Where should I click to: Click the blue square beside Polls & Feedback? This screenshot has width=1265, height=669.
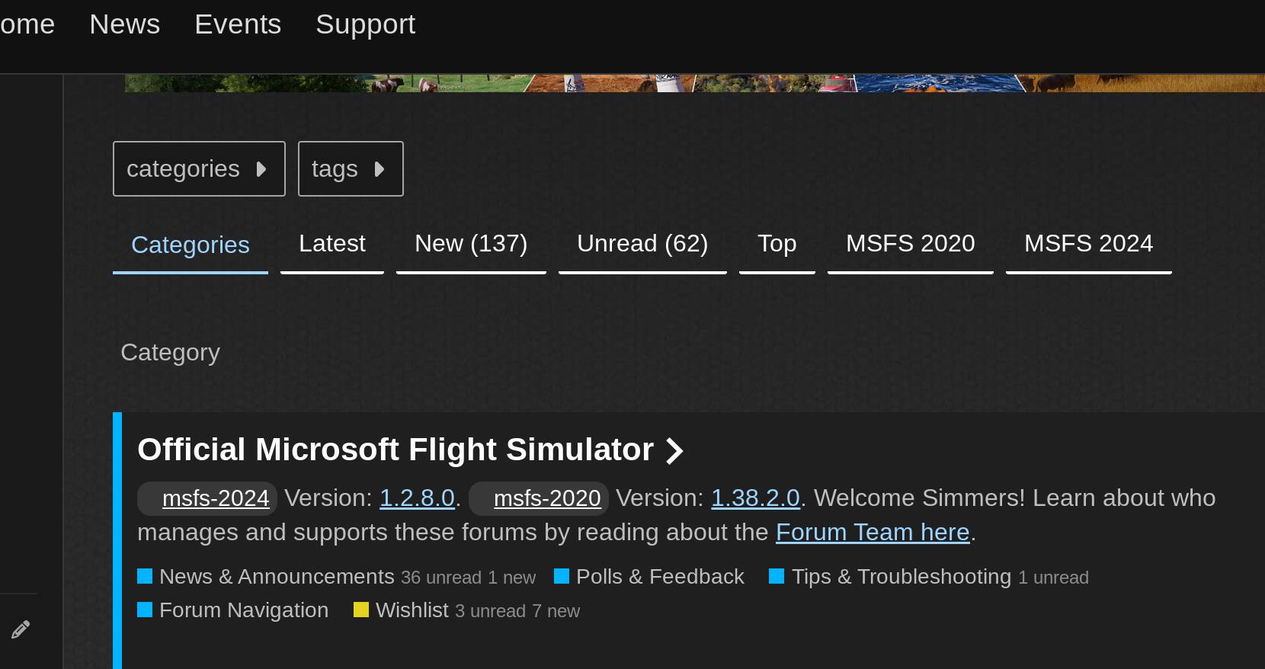[x=562, y=577]
